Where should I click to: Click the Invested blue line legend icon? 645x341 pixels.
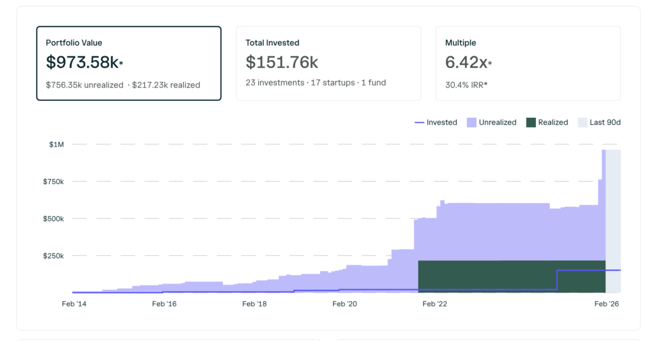coord(418,122)
